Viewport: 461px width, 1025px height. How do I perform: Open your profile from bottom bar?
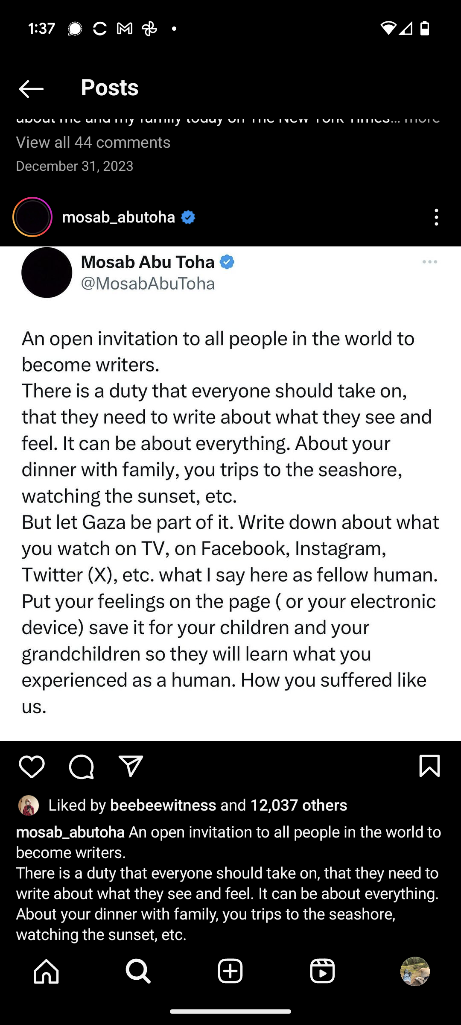coord(414,971)
